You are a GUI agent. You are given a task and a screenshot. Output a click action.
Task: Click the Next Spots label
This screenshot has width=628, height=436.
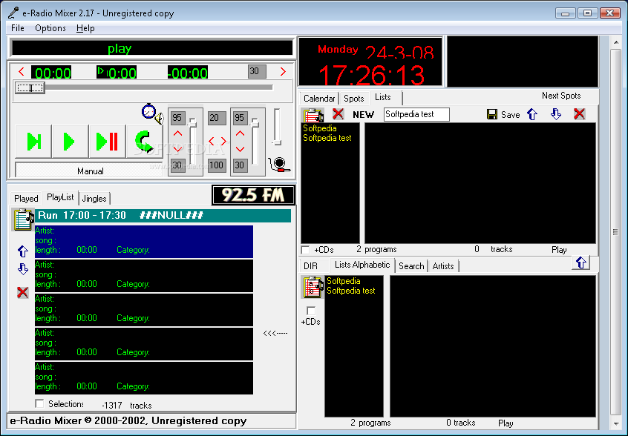point(561,96)
